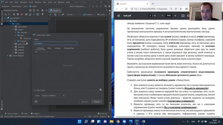Image resolution: width=223 pixels, height=125 pixels.
Task: Bookmark page with the star icon in Chrome
Action: 180,9
